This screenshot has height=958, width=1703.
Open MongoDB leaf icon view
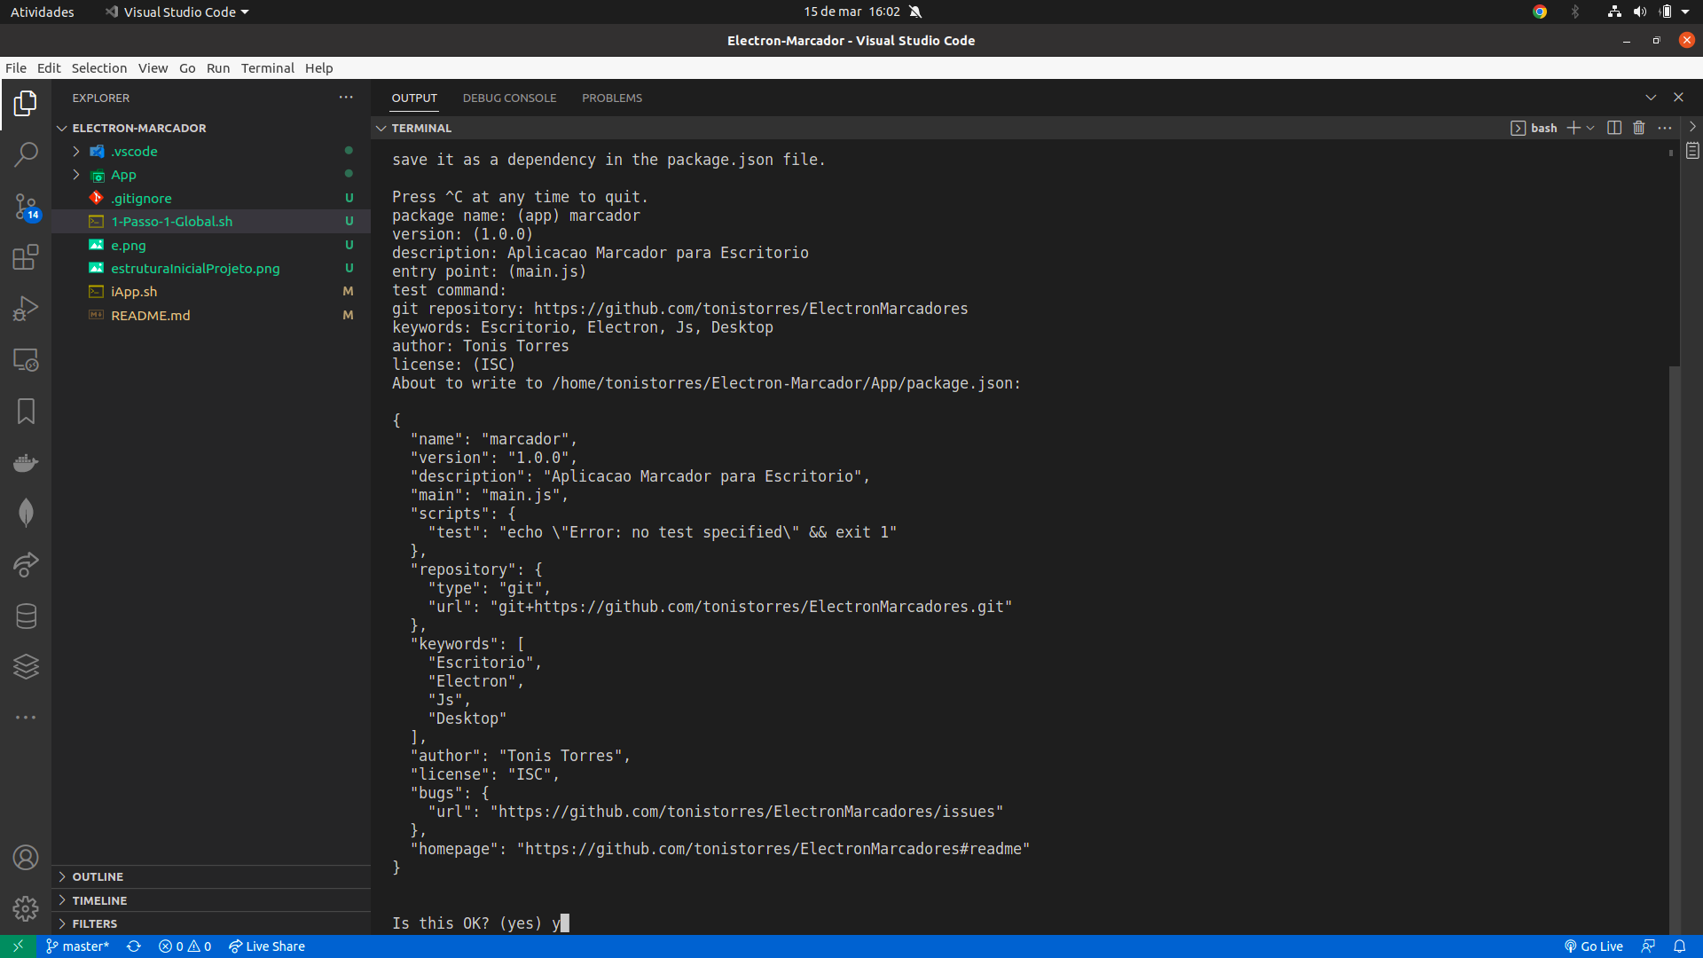click(x=26, y=513)
